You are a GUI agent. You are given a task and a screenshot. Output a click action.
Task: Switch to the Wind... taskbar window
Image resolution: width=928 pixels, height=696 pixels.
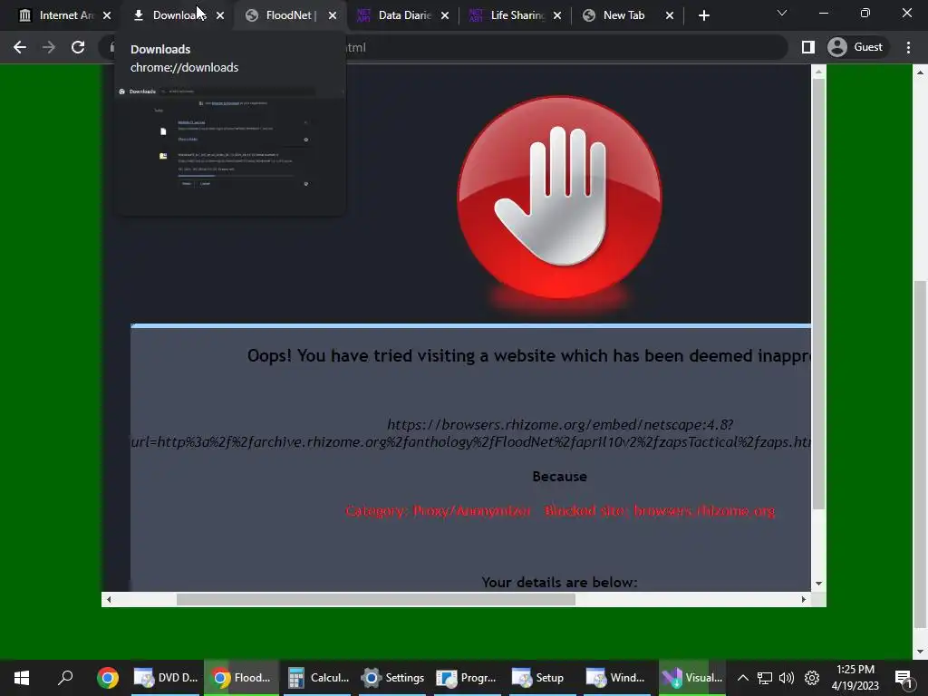click(x=616, y=678)
